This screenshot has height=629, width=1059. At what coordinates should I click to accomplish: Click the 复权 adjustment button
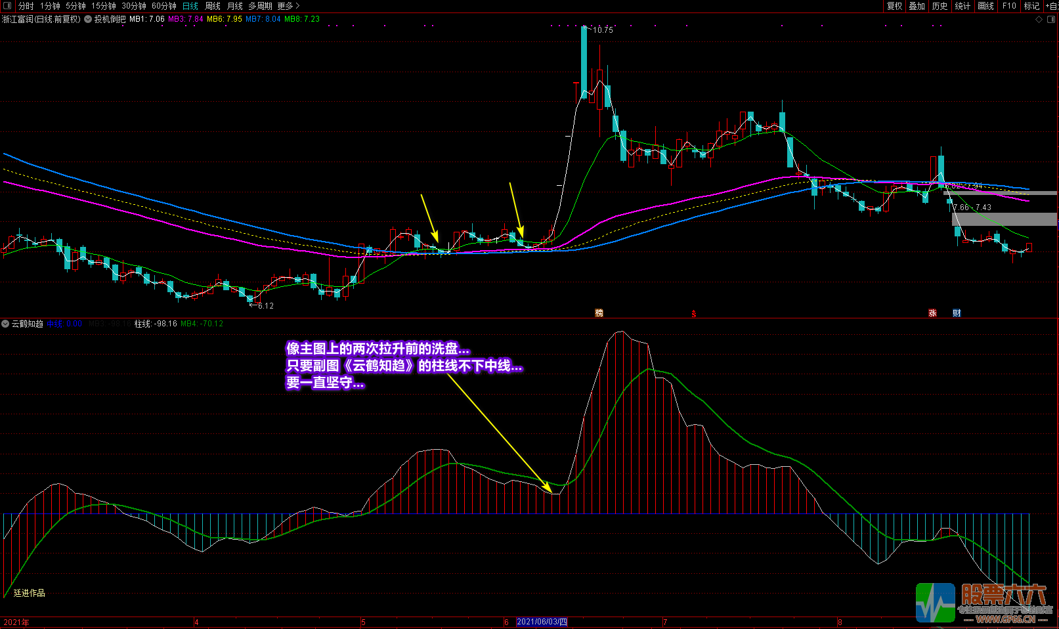[x=894, y=6]
